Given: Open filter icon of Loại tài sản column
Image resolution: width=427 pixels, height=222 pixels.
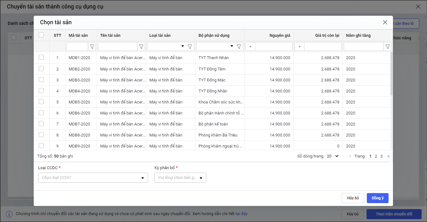Looking at the screenshot, I should 190,47.
